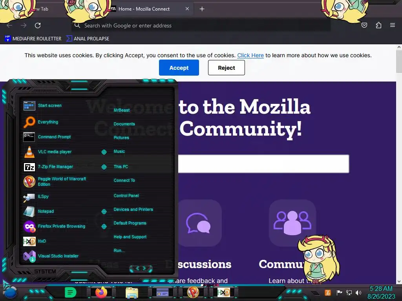Open File Explorer from taskbar
Image resolution: width=402 pixels, height=301 pixels.
(132, 293)
